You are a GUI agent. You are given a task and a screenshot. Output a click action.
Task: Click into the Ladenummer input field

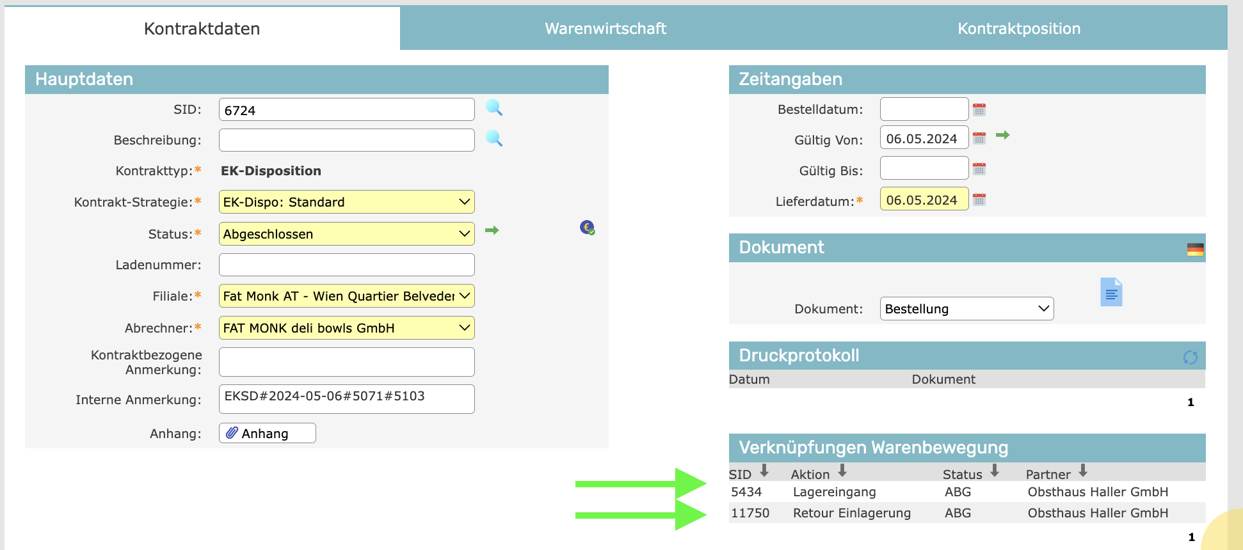(346, 265)
